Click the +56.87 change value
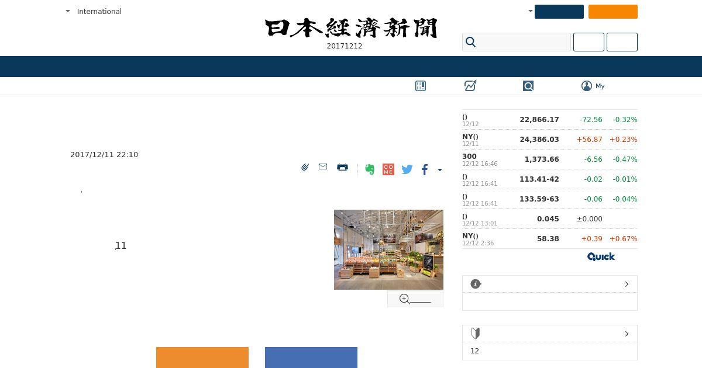The width and height of the screenshot is (702, 368). coord(589,140)
